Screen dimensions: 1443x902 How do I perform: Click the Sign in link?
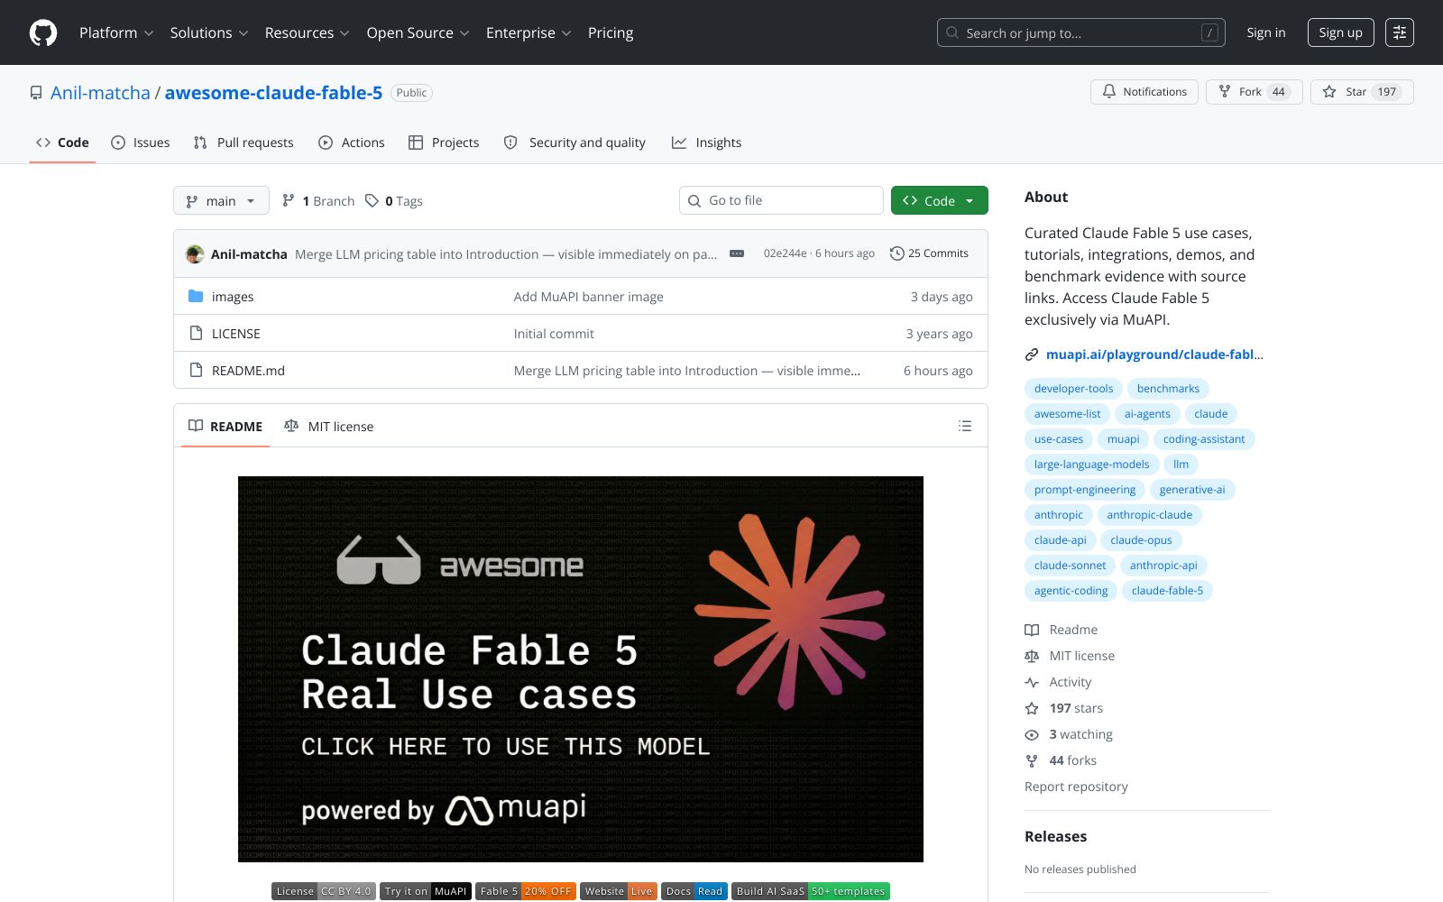[x=1266, y=32]
